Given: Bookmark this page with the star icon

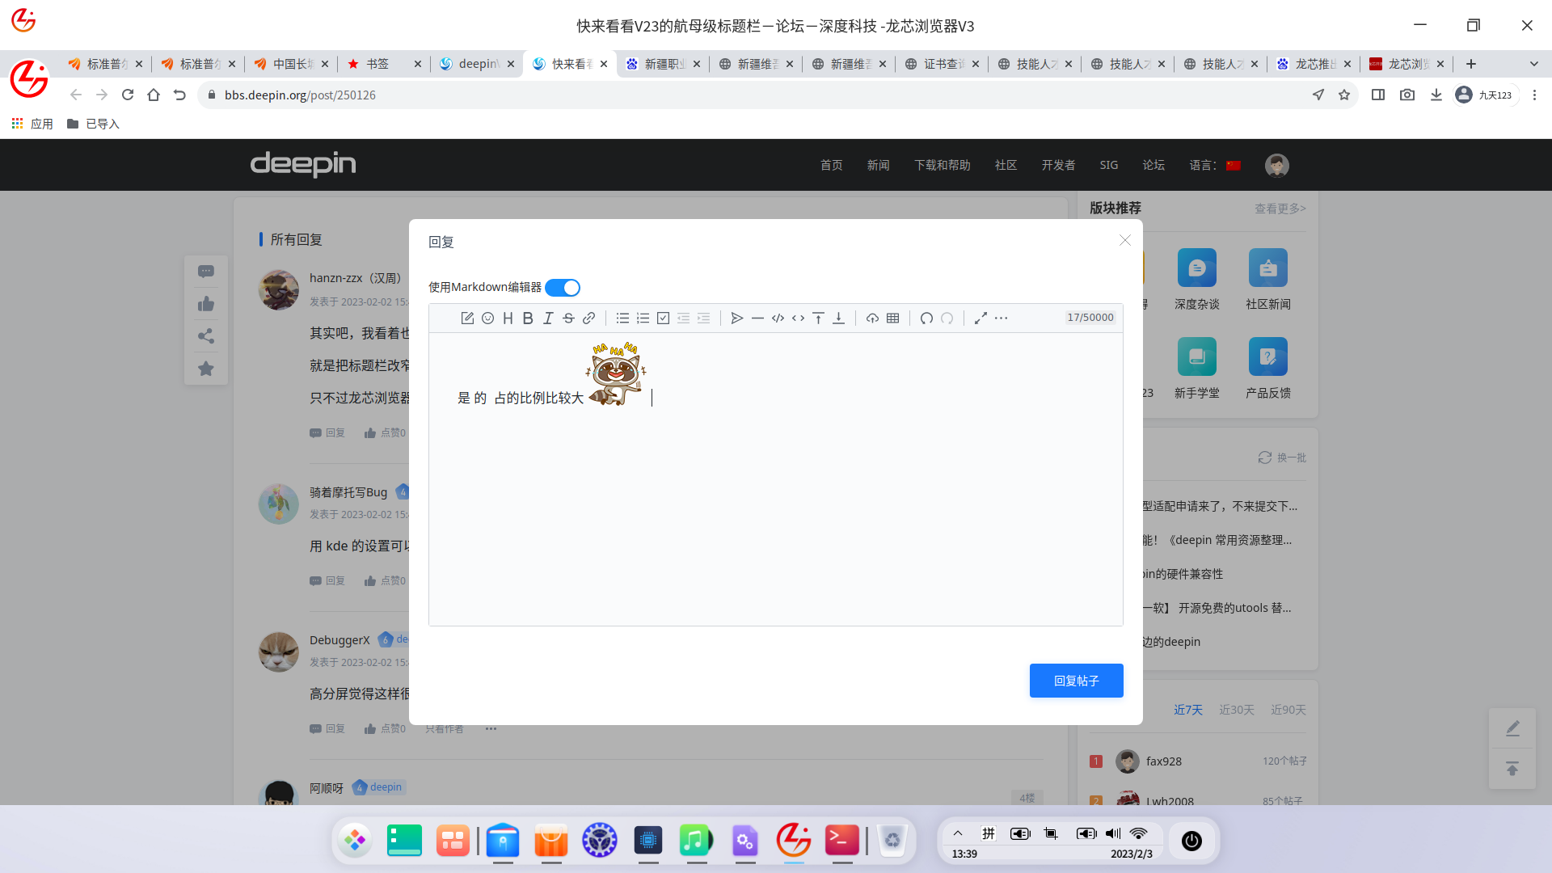Looking at the screenshot, I should 1344,95.
